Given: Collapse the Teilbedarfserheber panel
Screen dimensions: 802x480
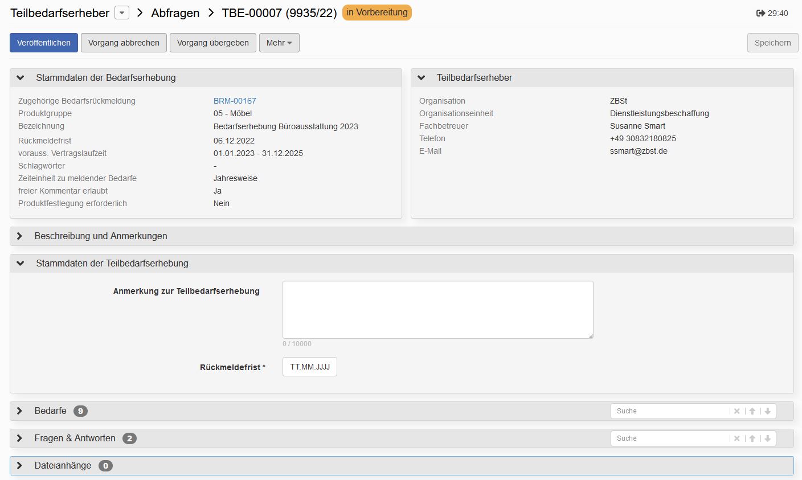Looking at the screenshot, I should click(422, 77).
